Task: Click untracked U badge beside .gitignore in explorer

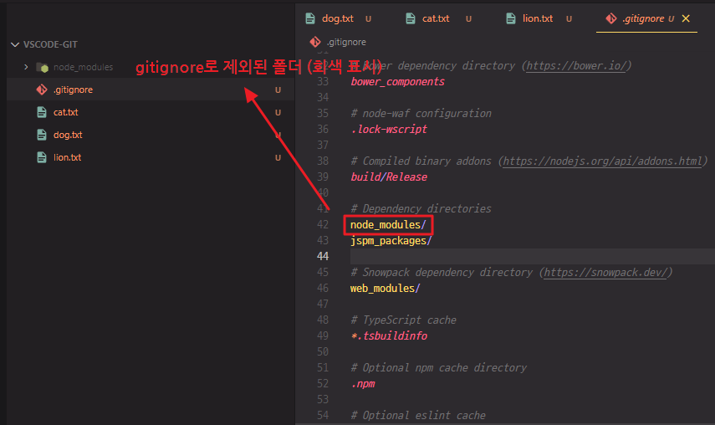Action: 278,90
